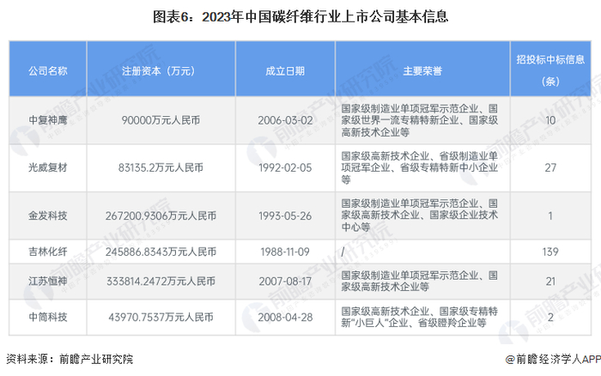
Task: Click the date '2006-03-02'
Action: [x=286, y=120]
